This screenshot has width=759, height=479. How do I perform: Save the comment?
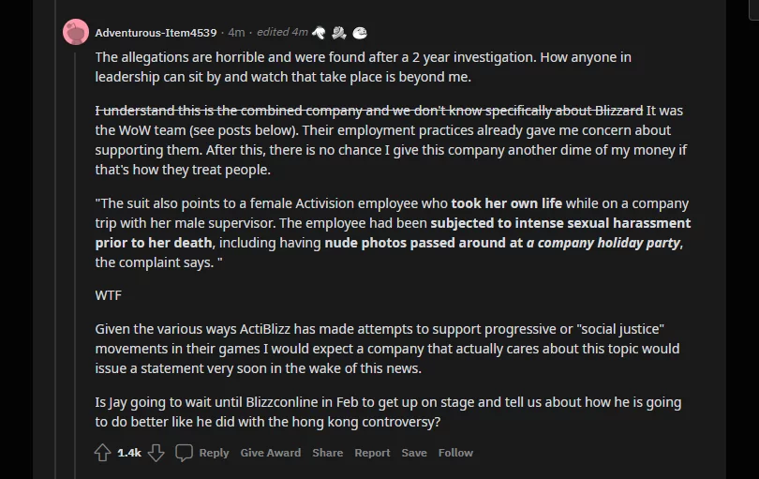(x=414, y=453)
